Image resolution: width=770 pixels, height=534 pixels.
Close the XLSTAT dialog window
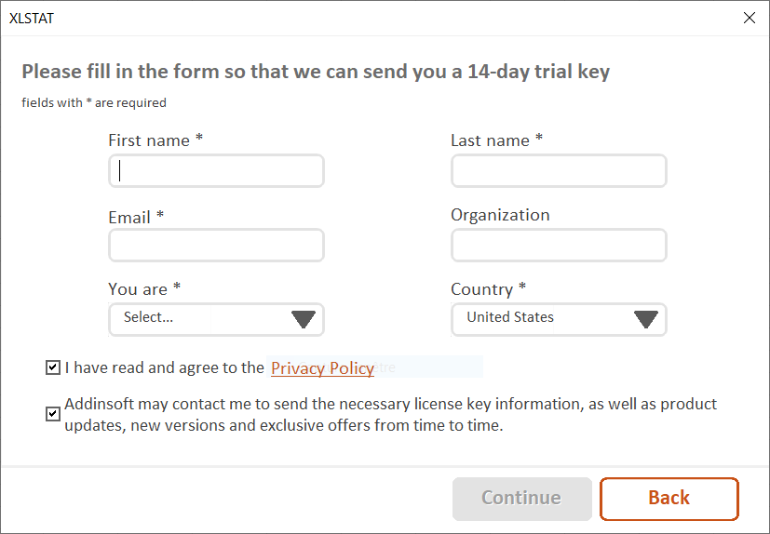coord(749,18)
